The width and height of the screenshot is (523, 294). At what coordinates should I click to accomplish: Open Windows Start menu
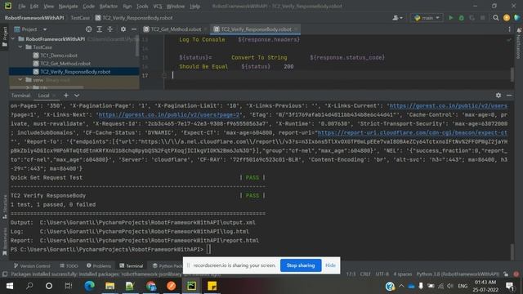[10, 286]
